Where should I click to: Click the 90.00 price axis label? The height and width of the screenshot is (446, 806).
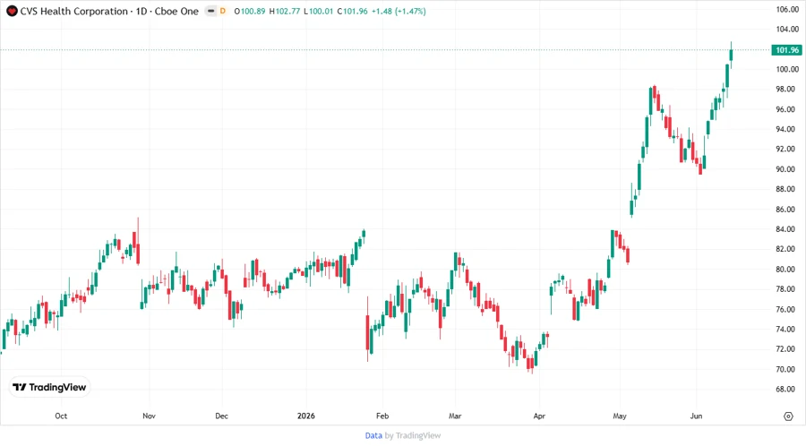tap(787, 169)
